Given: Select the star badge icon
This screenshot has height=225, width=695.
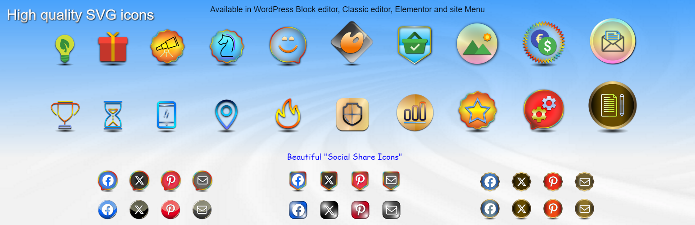Looking at the screenshot, I should 478,112.
